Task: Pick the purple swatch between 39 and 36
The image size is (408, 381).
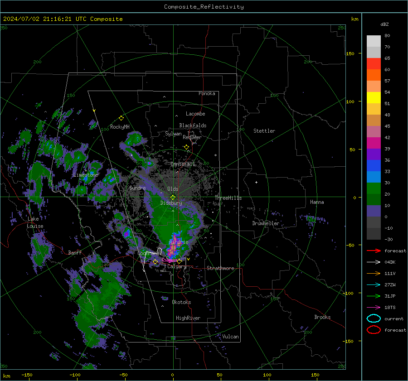Action: tap(374, 154)
